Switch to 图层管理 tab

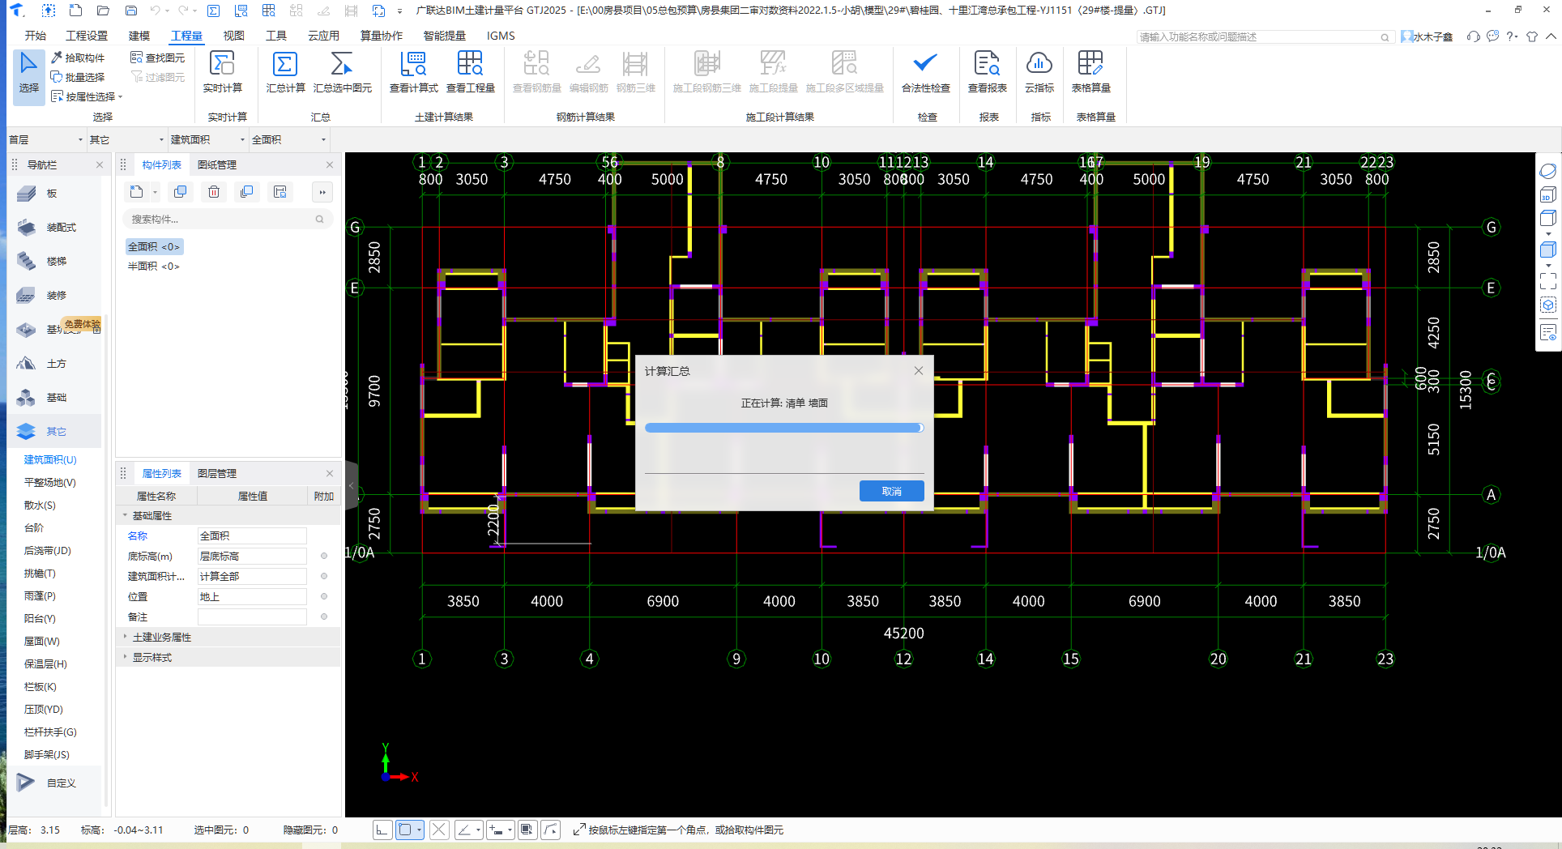pos(217,473)
